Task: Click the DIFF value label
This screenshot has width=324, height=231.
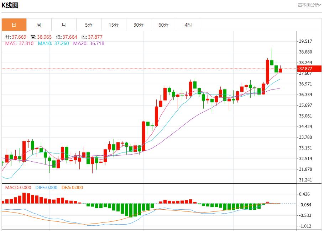Action: pyautogui.click(x=46, y=188)
